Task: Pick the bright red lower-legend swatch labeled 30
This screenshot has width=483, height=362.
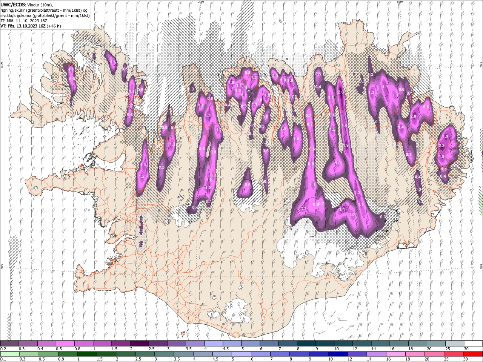Action: (473, 354)
